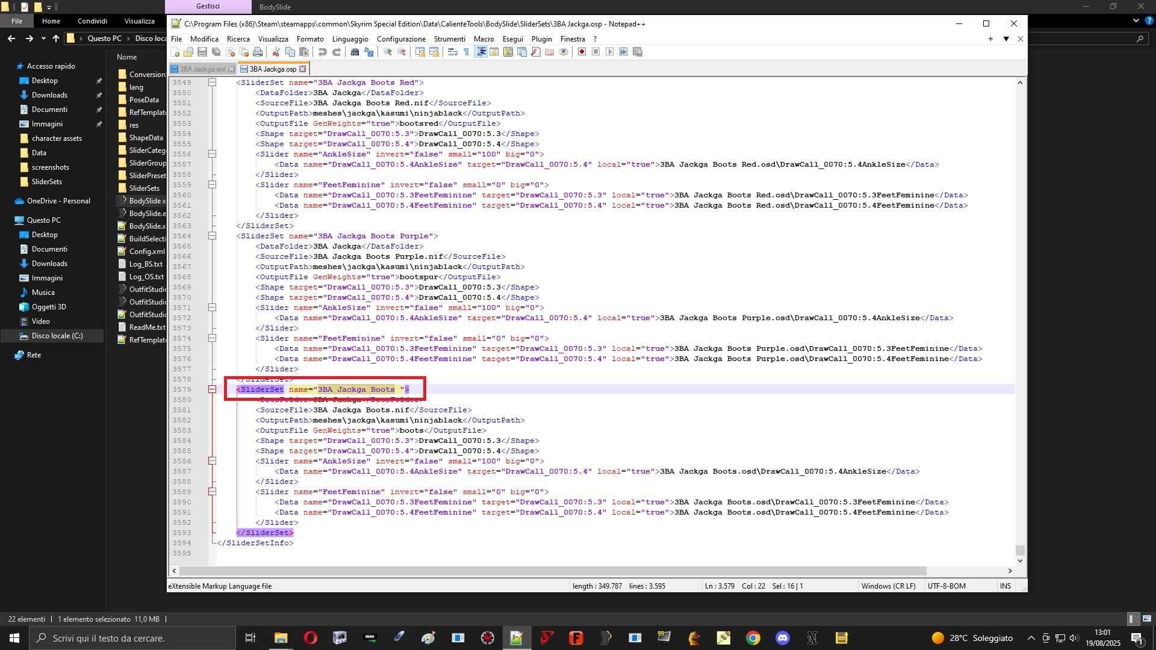
Task: Click the scroll right arrow of editor
Action: click(x=1010, y=571)
